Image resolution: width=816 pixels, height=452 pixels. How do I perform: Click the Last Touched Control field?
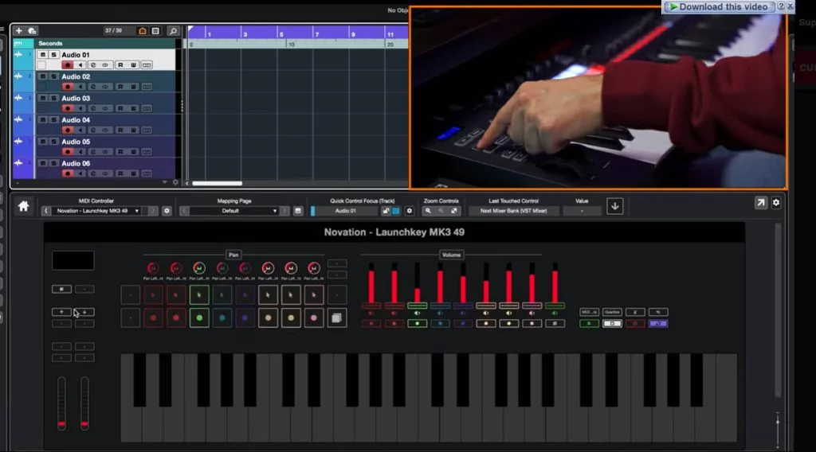[513, 211]
